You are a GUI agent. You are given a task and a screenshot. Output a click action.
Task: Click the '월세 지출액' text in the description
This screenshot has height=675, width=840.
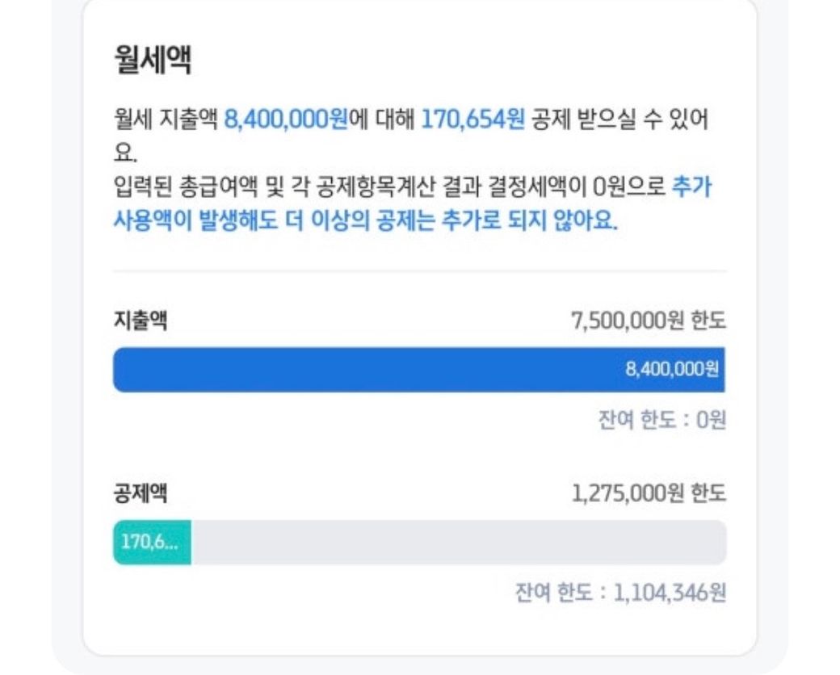click(166, 120)
